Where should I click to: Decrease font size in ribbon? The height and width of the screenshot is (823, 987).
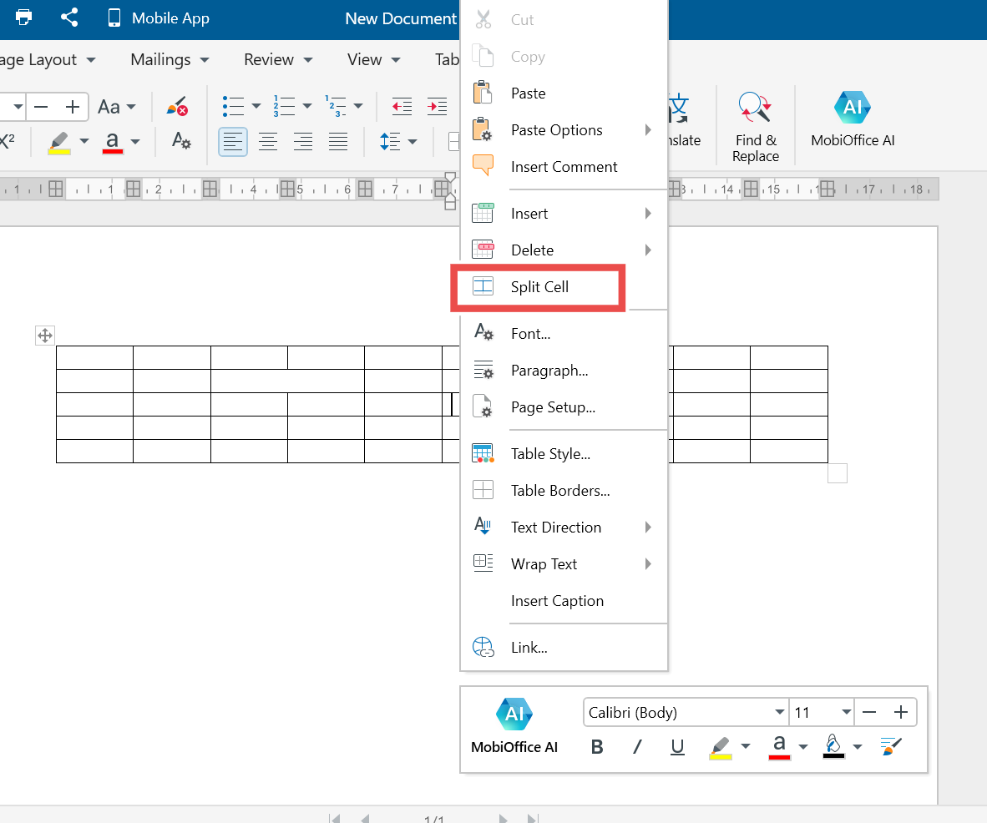(x=41, y=107)
